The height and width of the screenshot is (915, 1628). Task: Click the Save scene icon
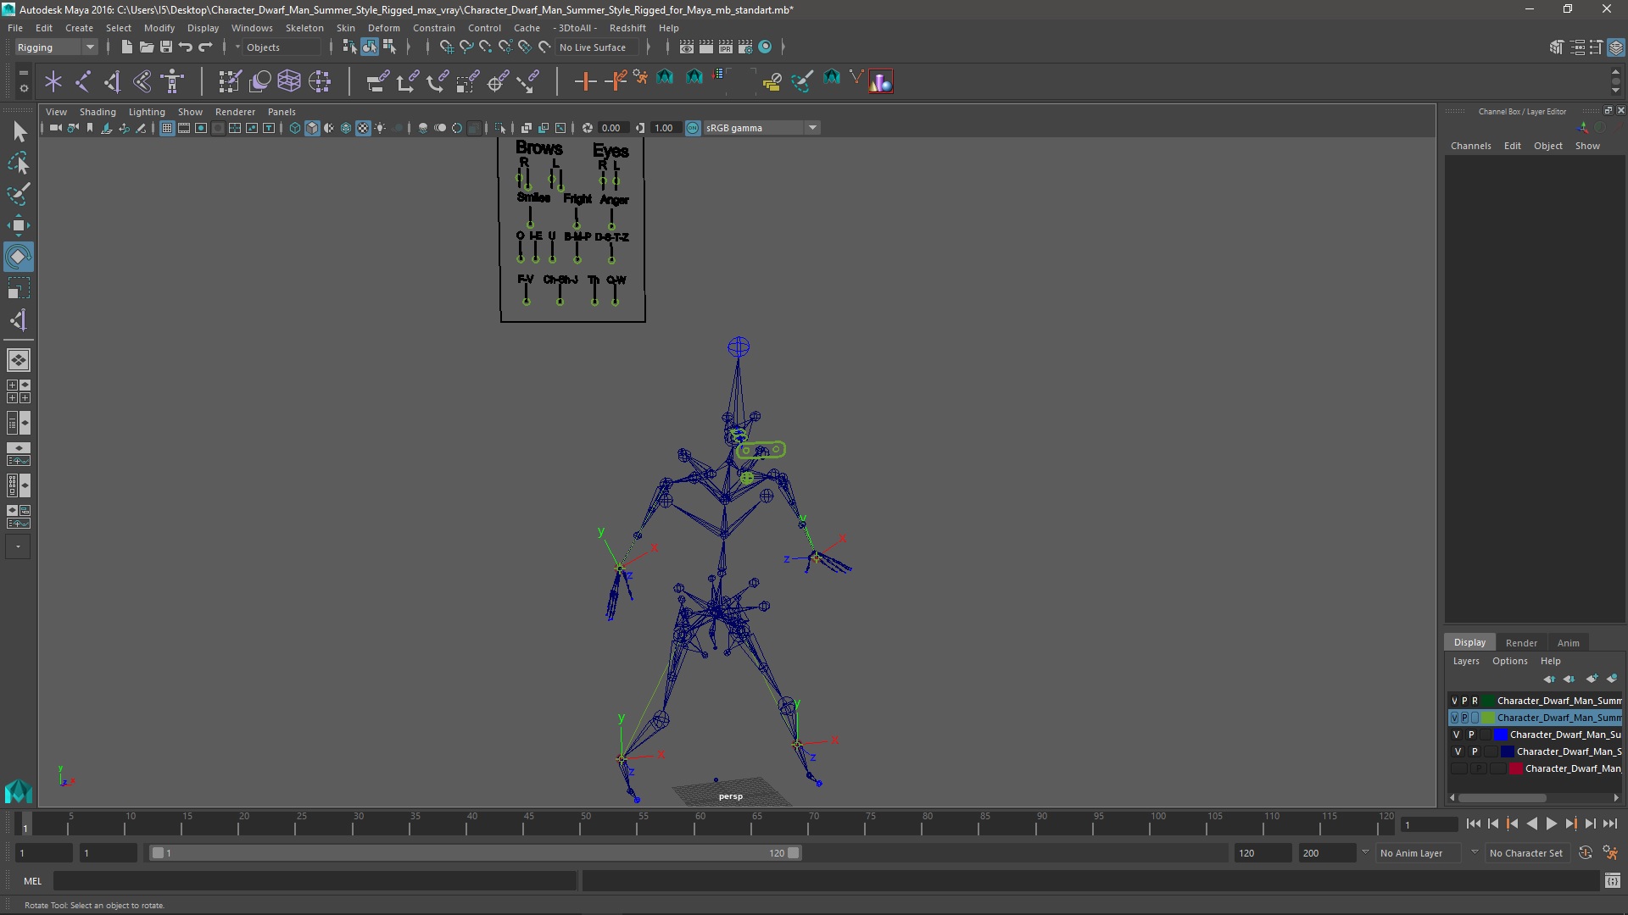tap(166, 47)
